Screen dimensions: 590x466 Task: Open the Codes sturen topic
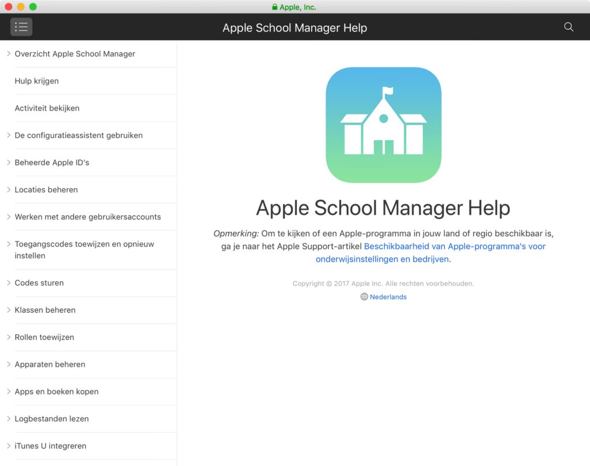point(39,283)
